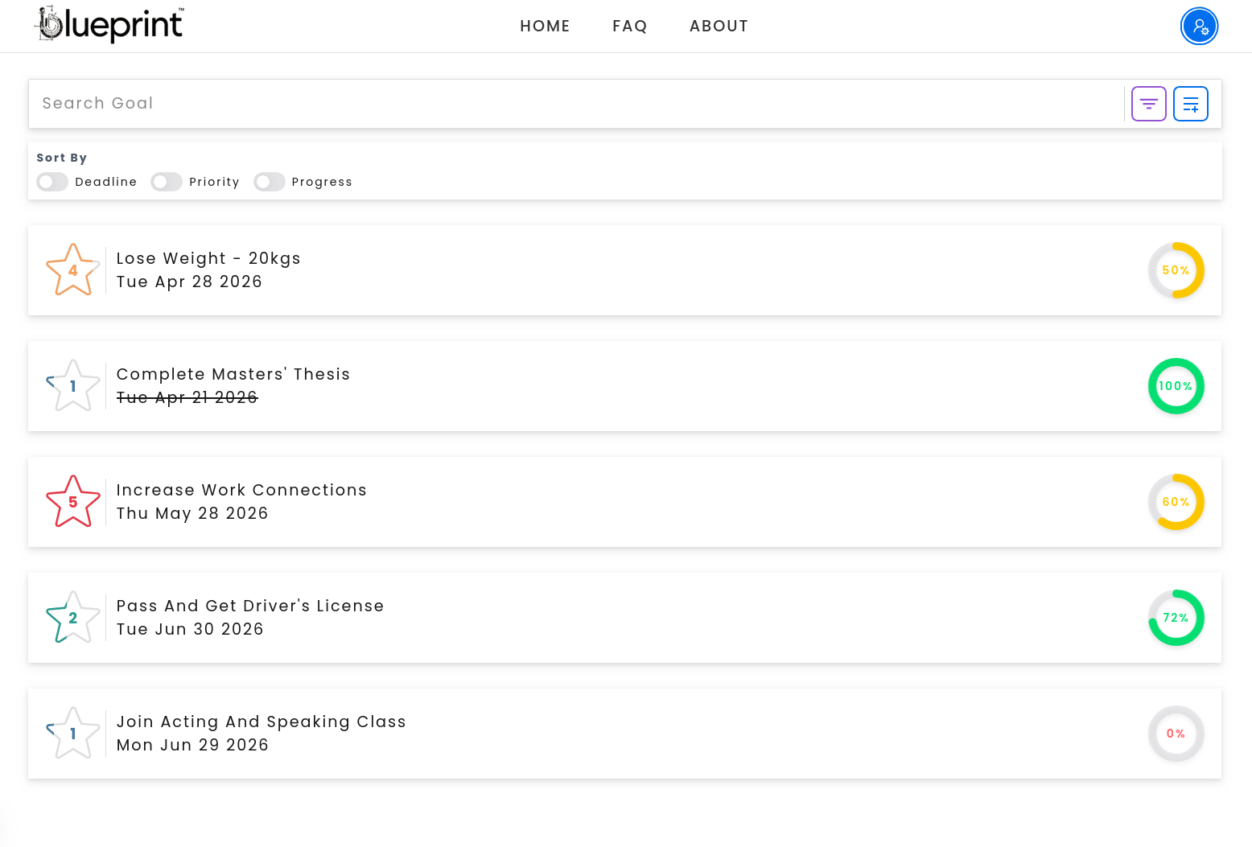Switch on the Progress sort toggle

click(x=270, y=182)
